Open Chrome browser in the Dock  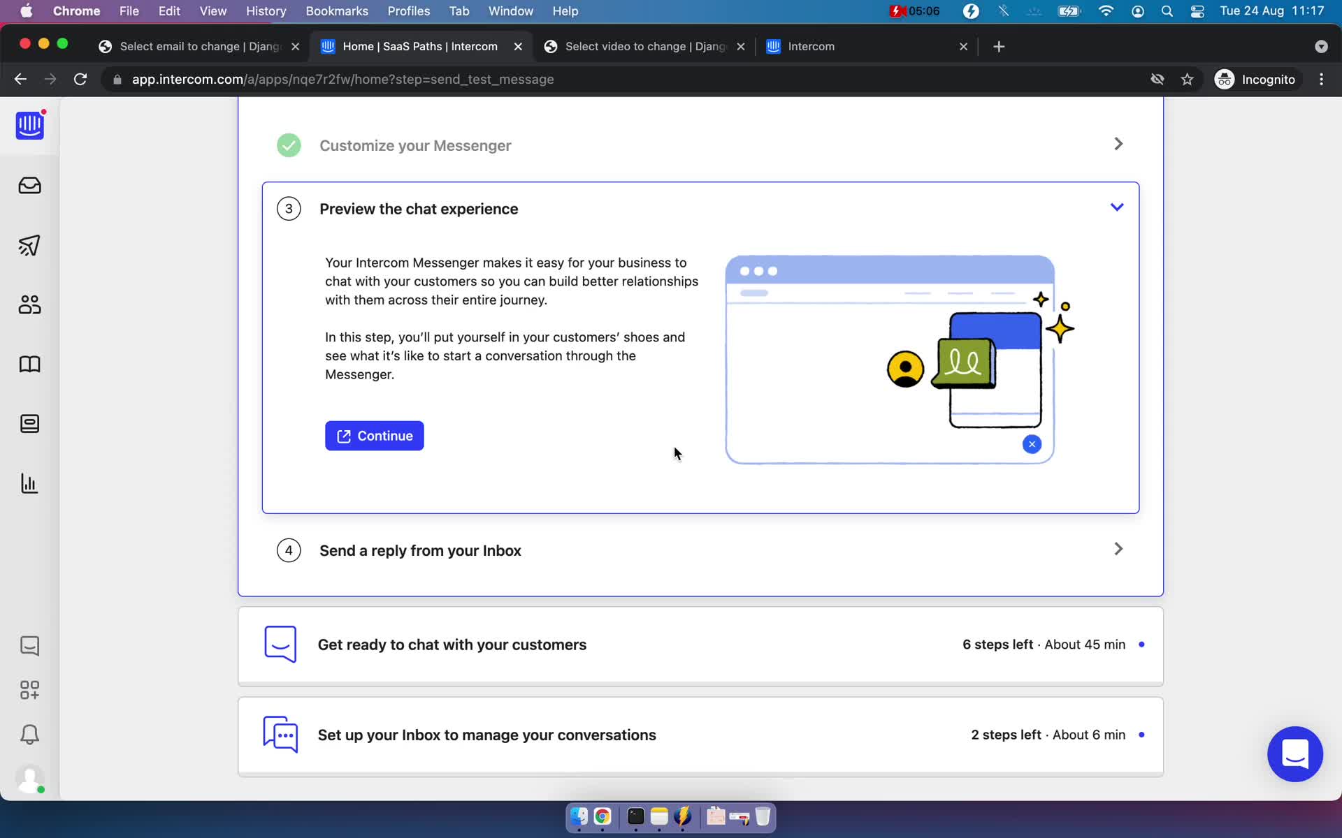(602, 816)
